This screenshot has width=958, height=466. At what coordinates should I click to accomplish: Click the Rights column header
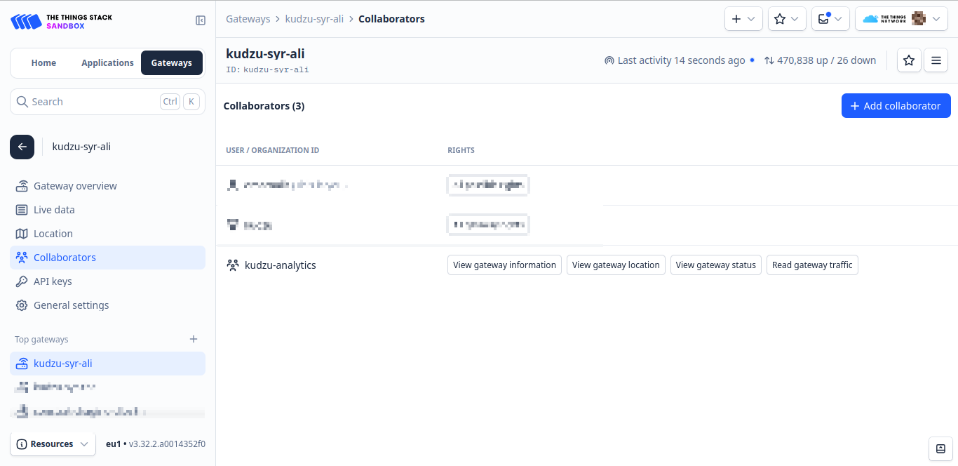pos(461,150)
